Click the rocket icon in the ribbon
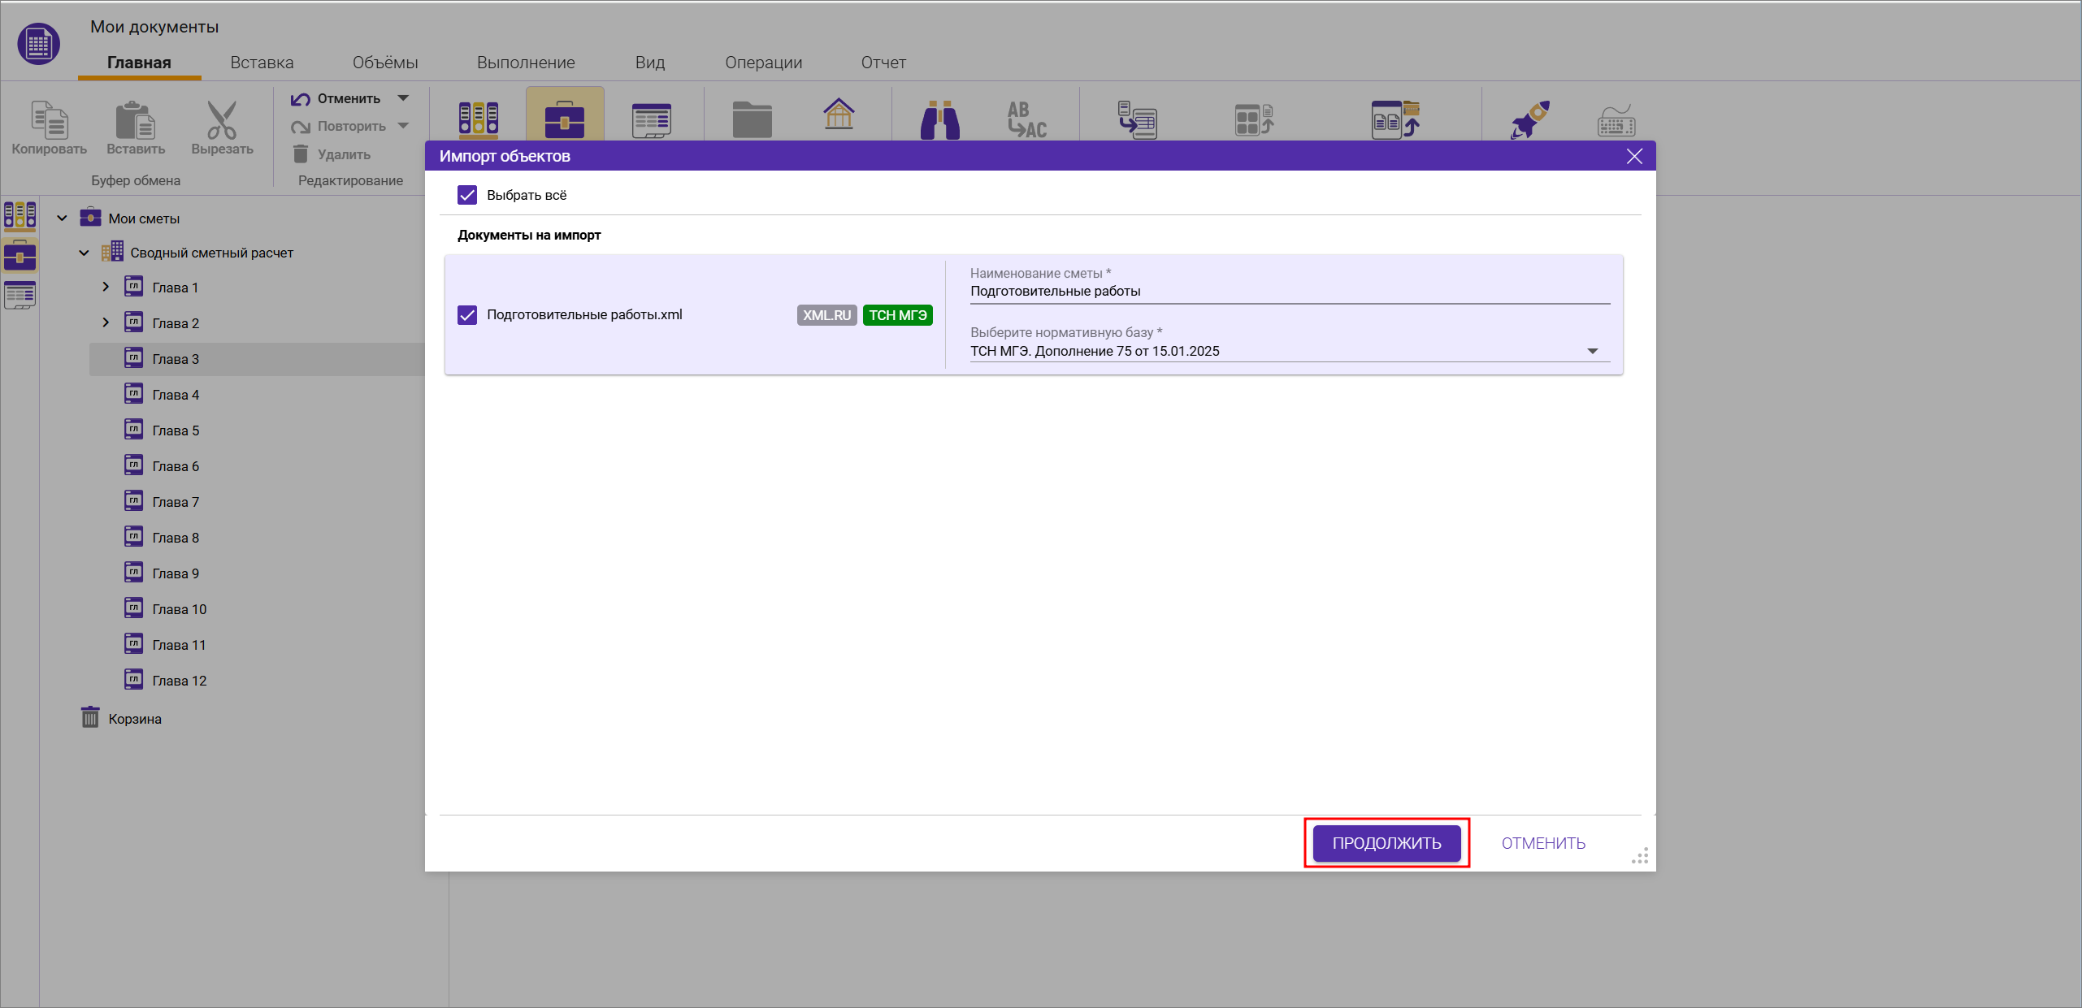Screen dimensions: 2082x1008 click(1529, 119)
